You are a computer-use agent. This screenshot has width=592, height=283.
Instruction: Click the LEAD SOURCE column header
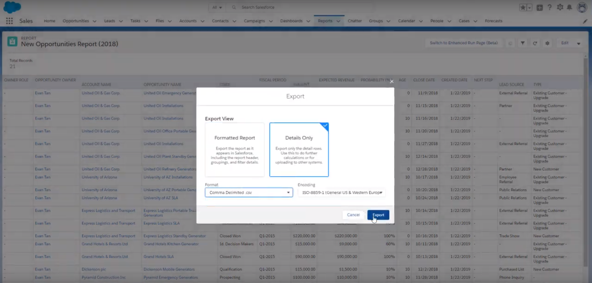[x=512, y=84]
